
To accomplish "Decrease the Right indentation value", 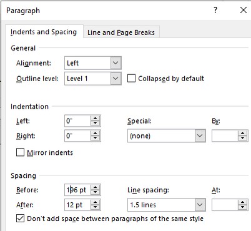I will [96, 138].
